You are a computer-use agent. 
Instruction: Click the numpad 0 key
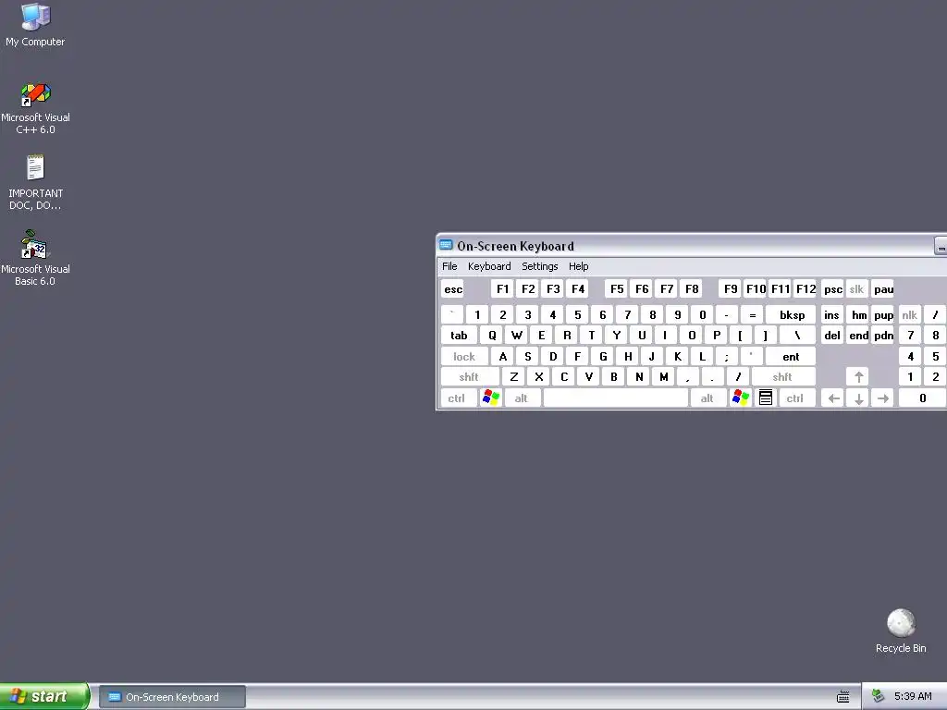[922, 398]
